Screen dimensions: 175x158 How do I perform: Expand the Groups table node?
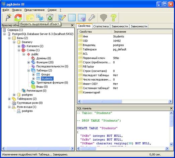coord(33,74)
